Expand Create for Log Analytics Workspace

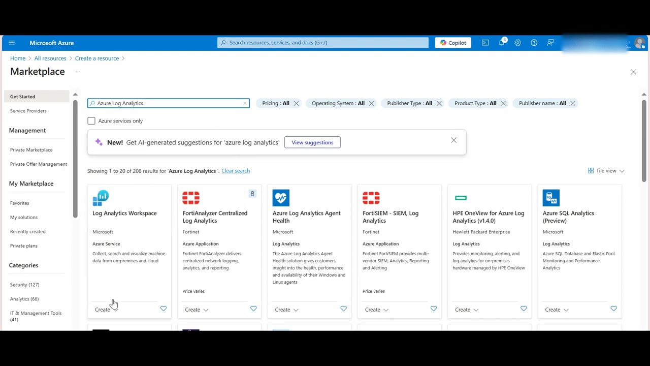106,310
